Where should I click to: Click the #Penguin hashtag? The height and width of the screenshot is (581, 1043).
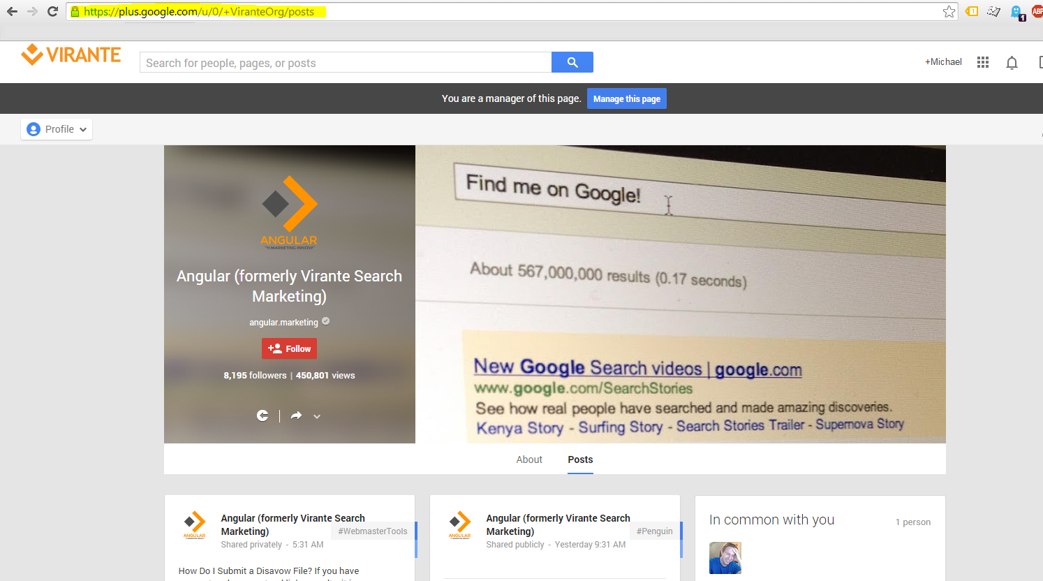[655, 531]
